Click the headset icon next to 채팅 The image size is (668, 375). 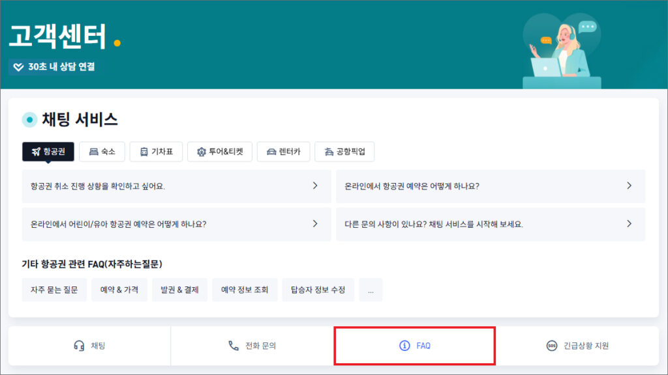79,346
